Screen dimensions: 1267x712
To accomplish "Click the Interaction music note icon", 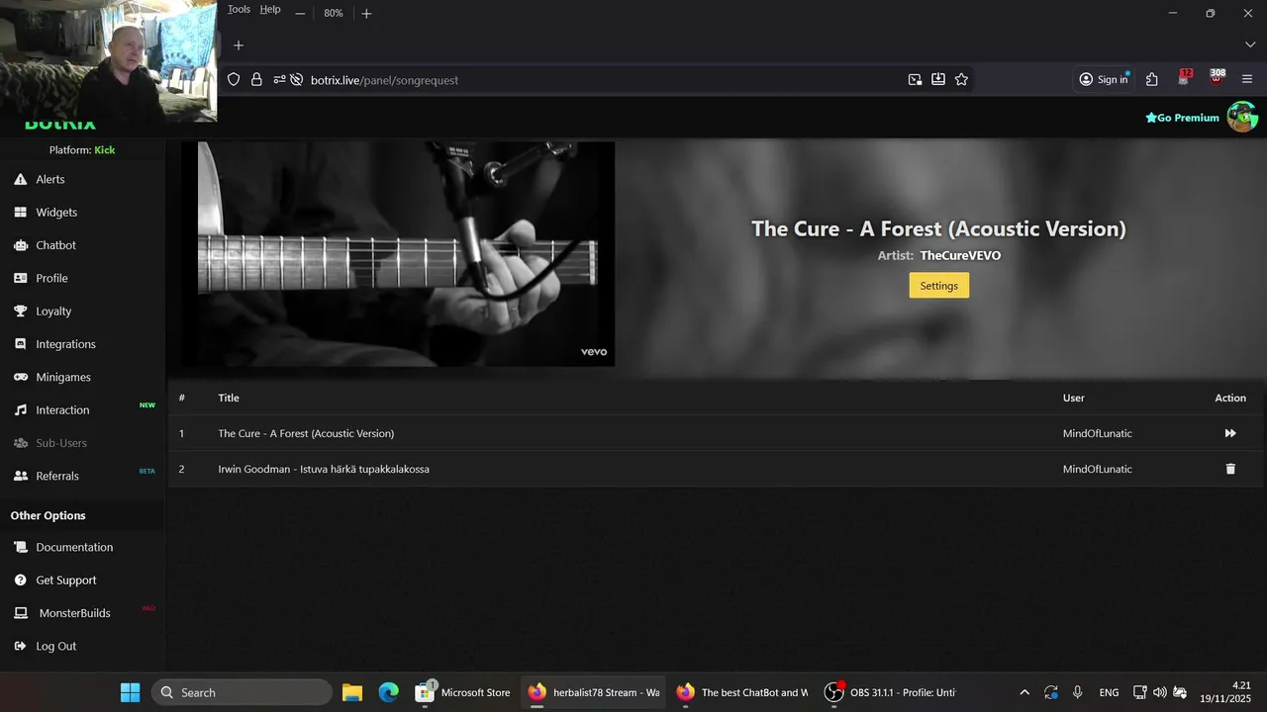I will pyautogui.click(x=20, y=409).
